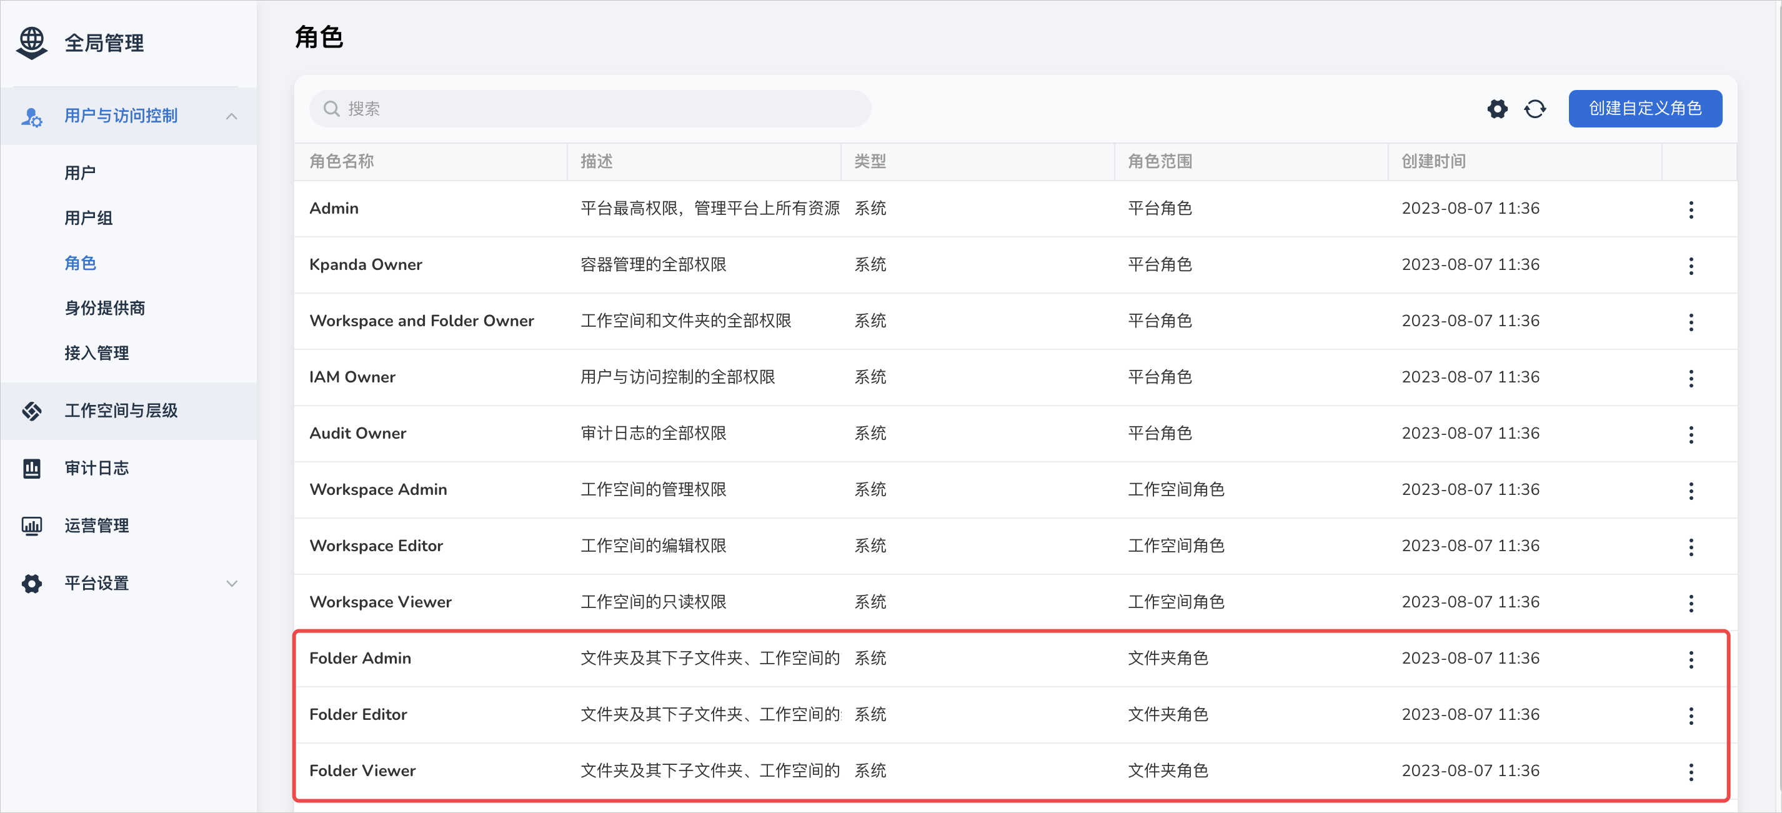Viewport: 1782px width, 813px height.
Task: Click the 类型 column header
Action: pos(870,161)
